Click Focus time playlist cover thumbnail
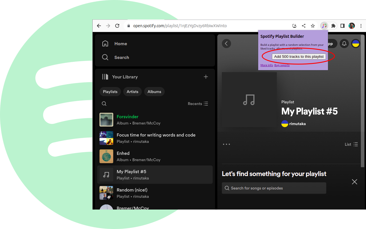The height and width of the screenshot is (229, 366). pyautogui.click(x=106, y=138)
